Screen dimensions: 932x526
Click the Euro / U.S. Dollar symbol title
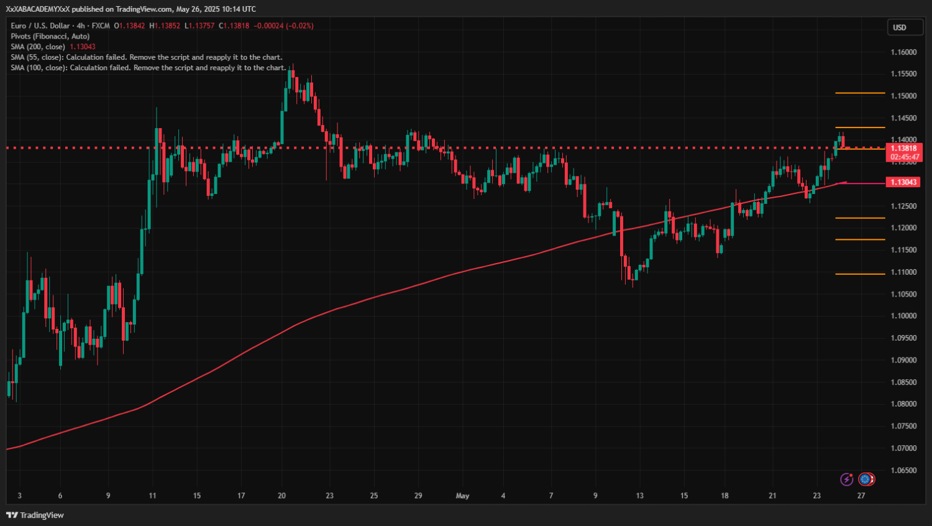click(x=40, y=25)
